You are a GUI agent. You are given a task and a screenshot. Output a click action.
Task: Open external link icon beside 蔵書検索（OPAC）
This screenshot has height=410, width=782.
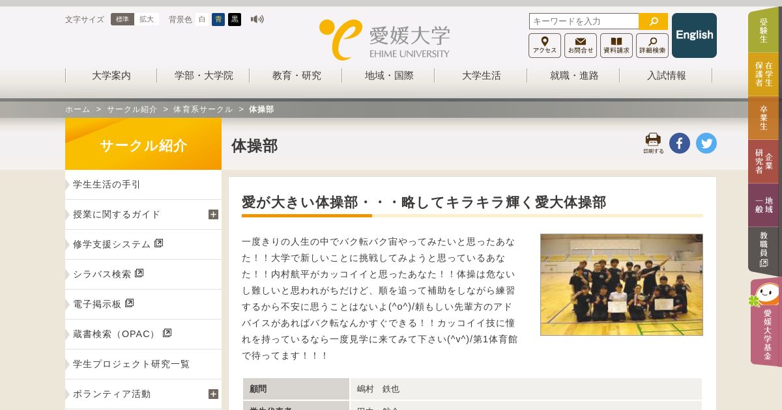(167, 333)
